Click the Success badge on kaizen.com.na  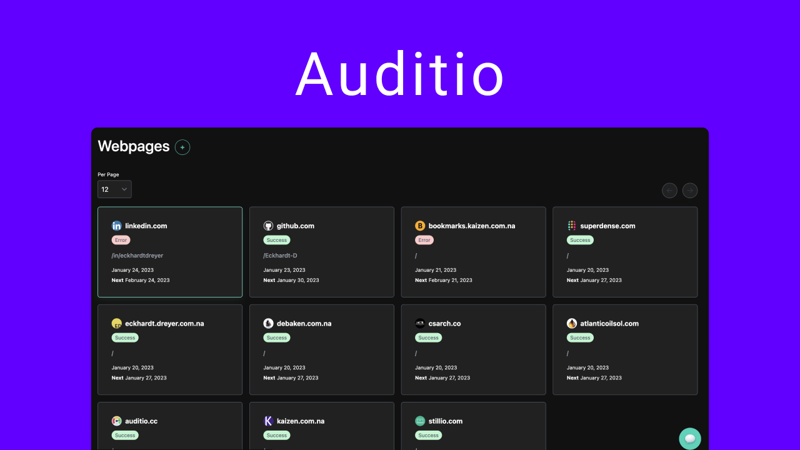pyautogui.click(x=277, y=435)
